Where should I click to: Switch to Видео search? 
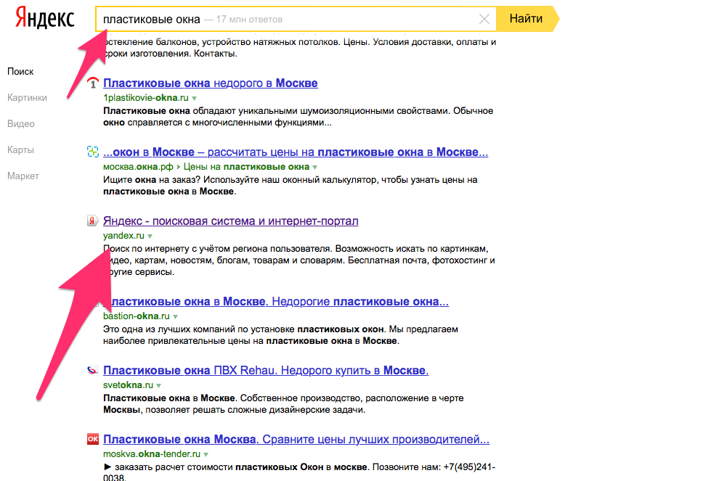[20, 123]
